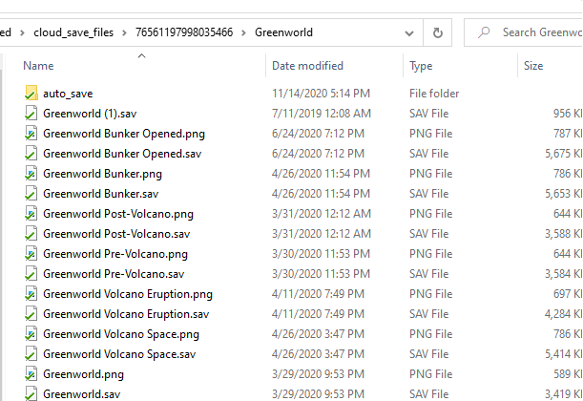Go to 76561197998035466 breadcrumb folder
This screenshot has width=583, height=401.
click(x=184, y=32)
